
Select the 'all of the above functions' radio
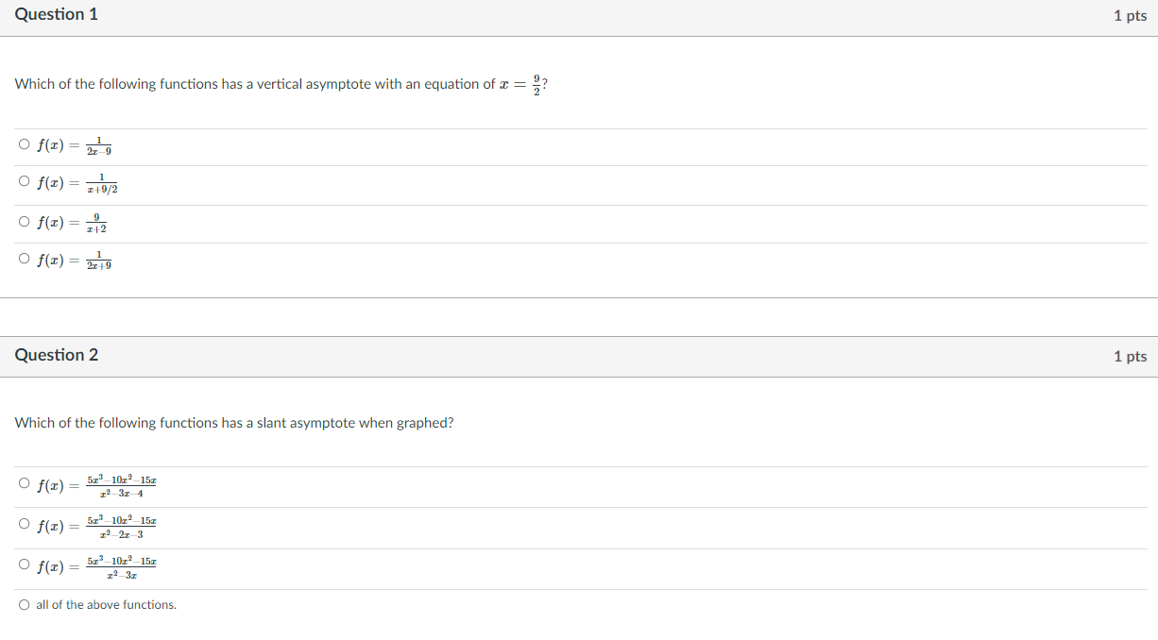(24, 604)
